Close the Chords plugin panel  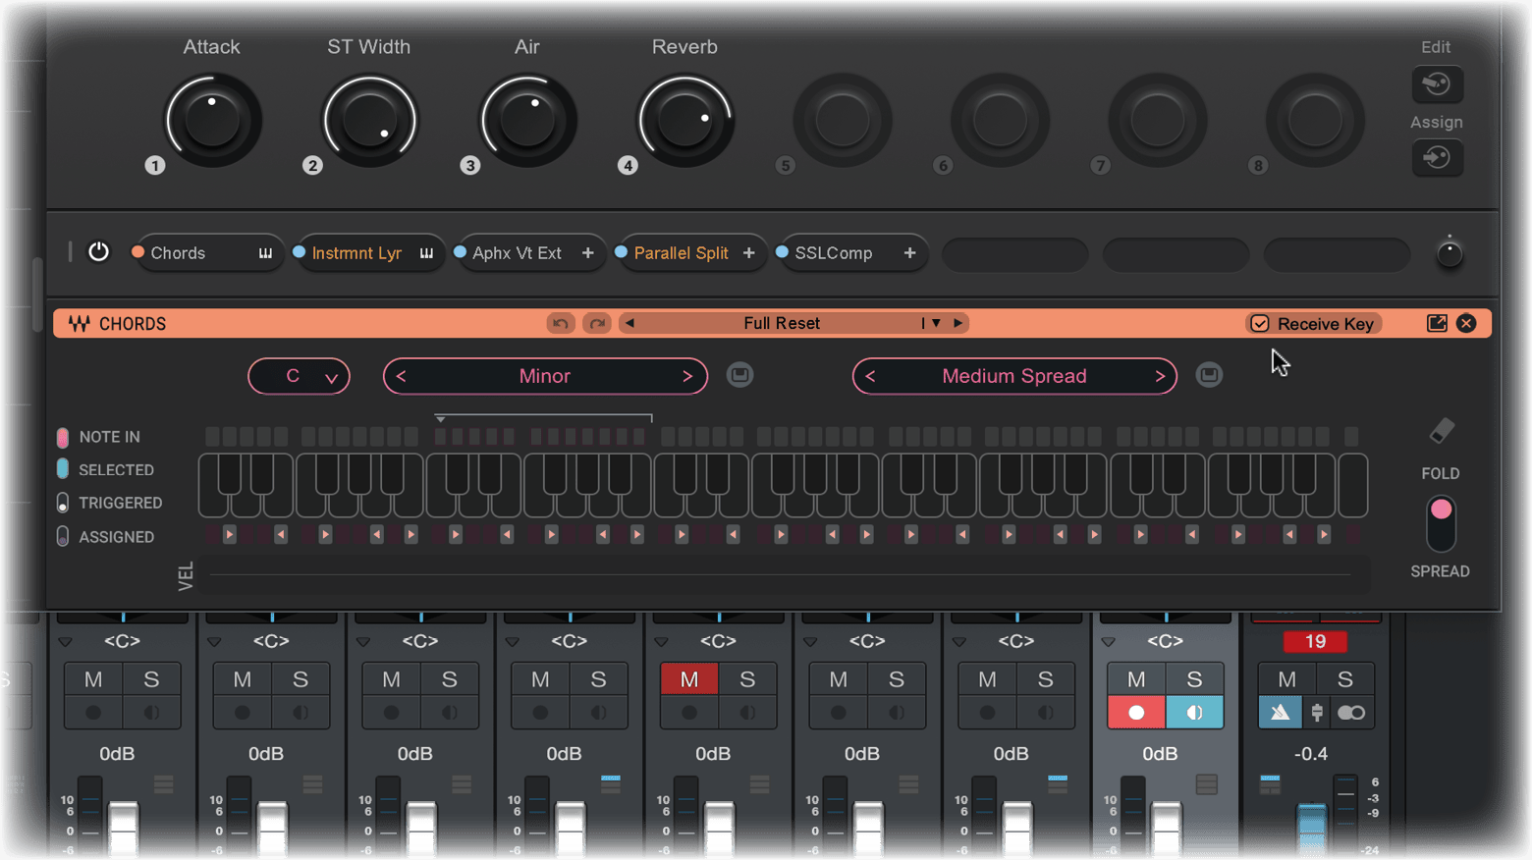click(1466, 323)
